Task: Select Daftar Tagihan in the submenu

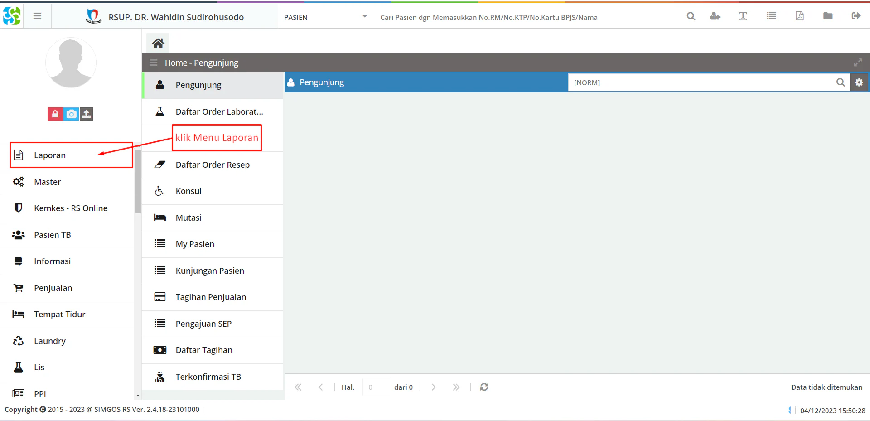Action: [213, 350]
